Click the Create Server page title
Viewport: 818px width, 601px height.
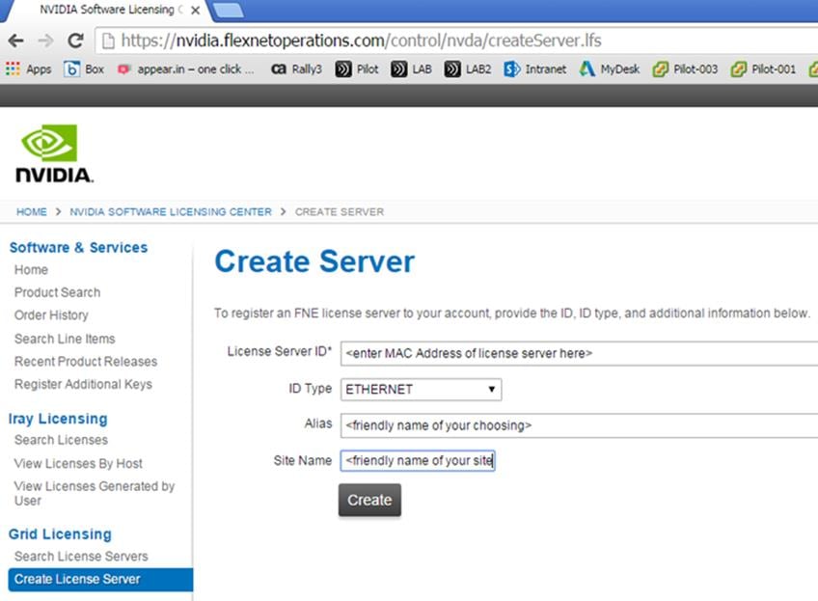pos(314,261)
